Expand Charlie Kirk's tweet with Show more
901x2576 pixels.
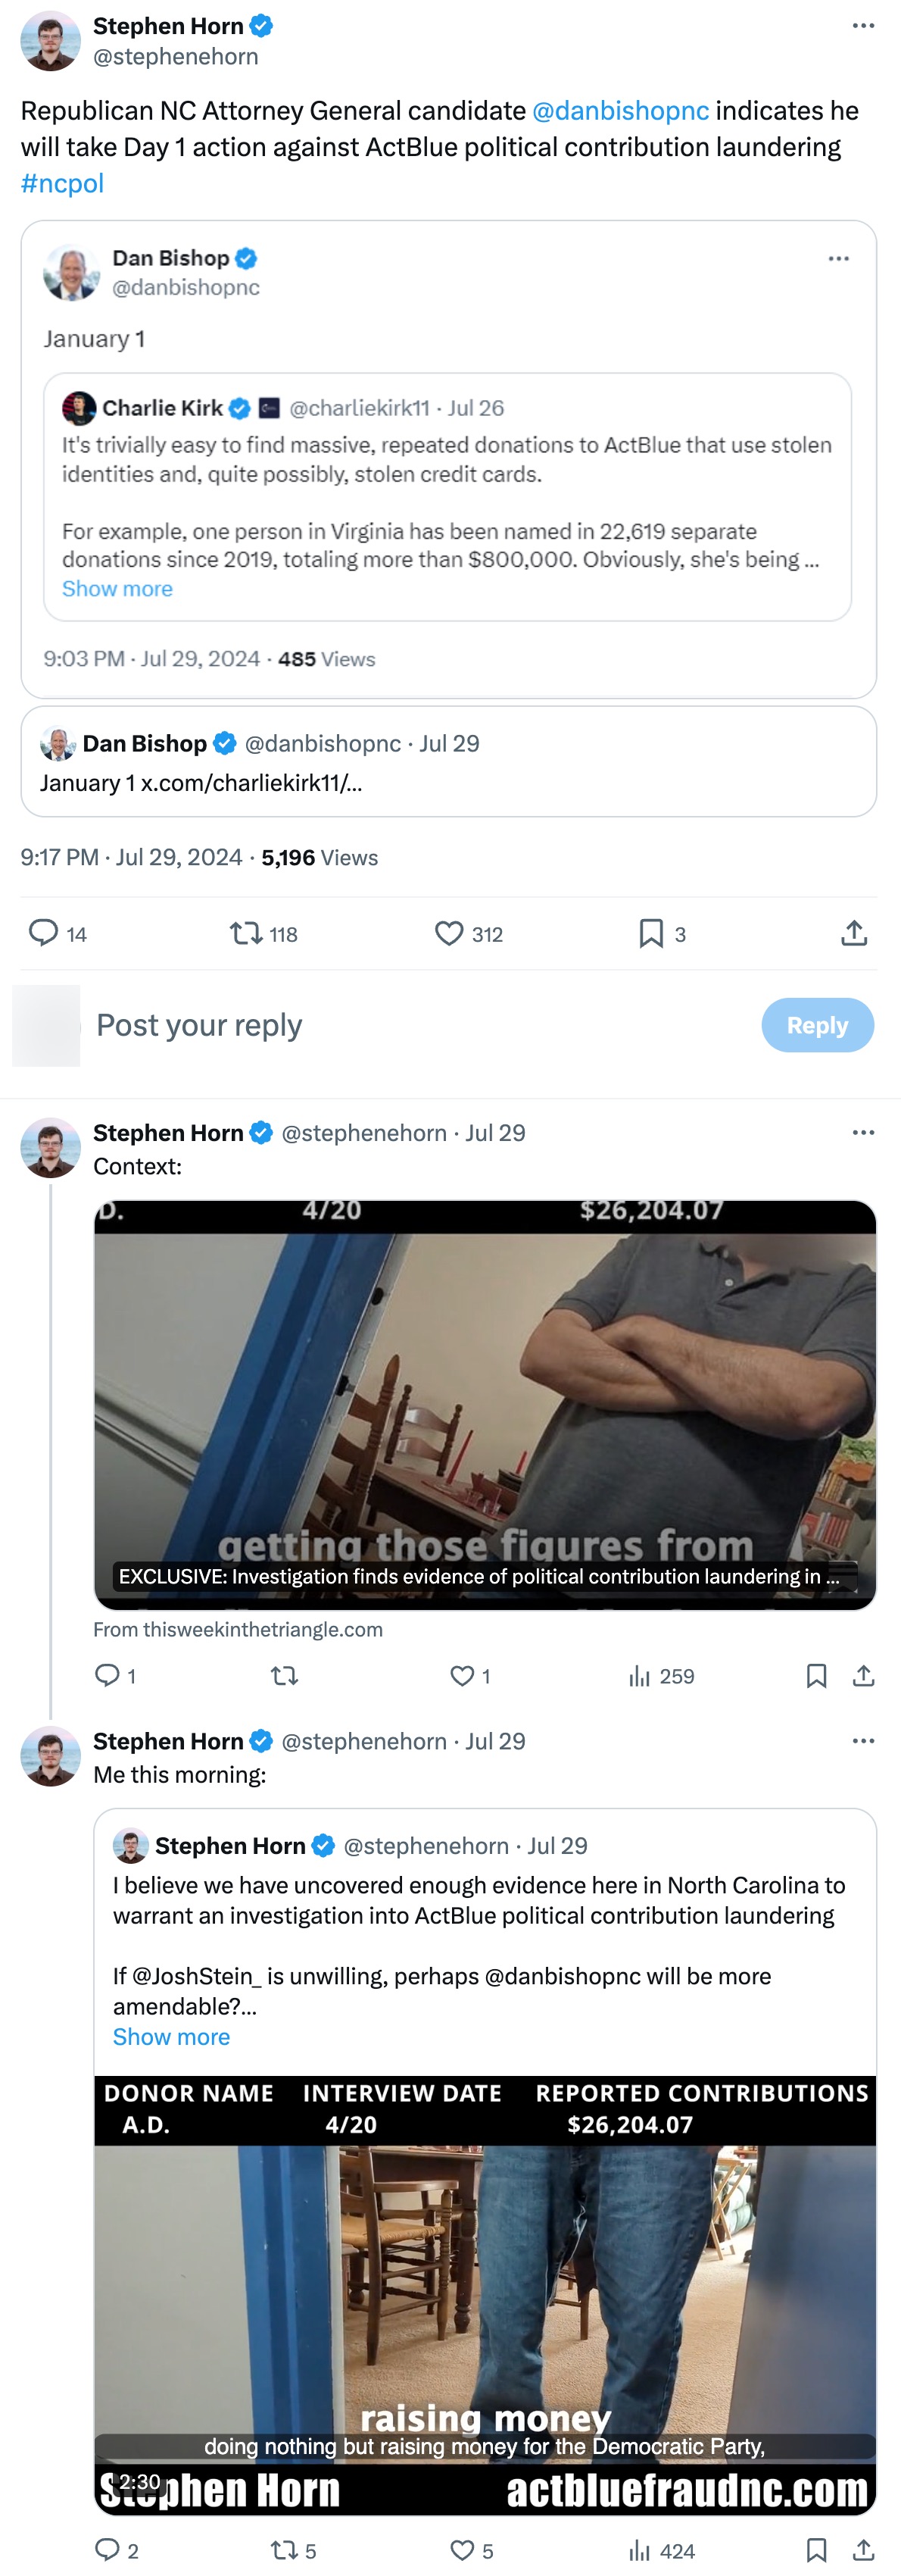coord(117,588)
